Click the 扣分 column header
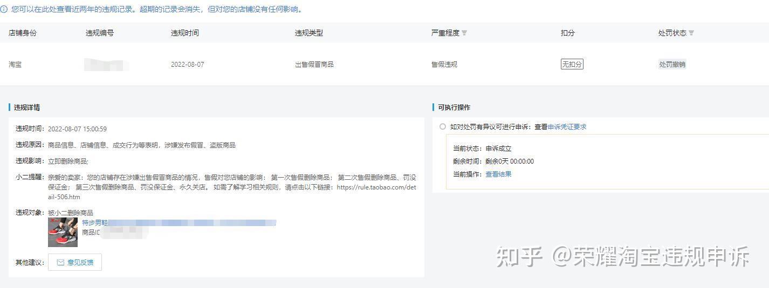 point(568,33)
